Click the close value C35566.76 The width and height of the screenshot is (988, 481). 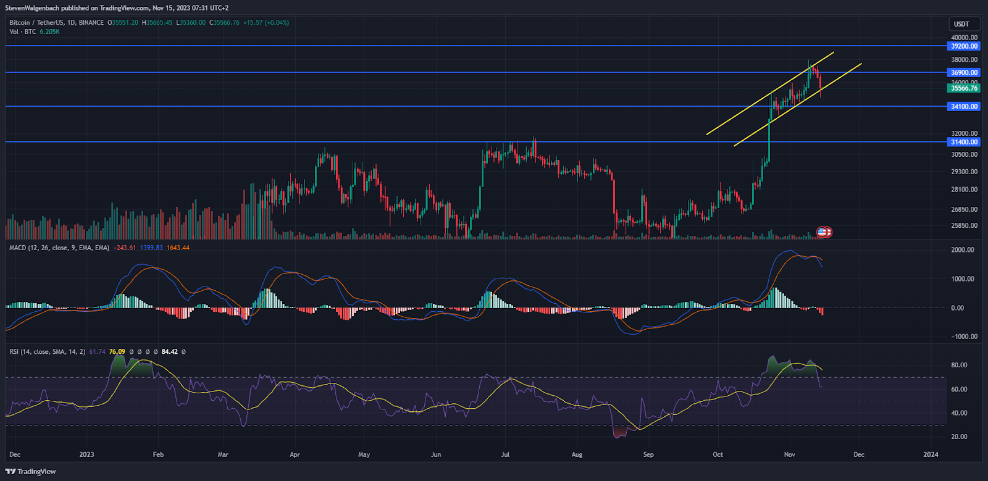224,23
